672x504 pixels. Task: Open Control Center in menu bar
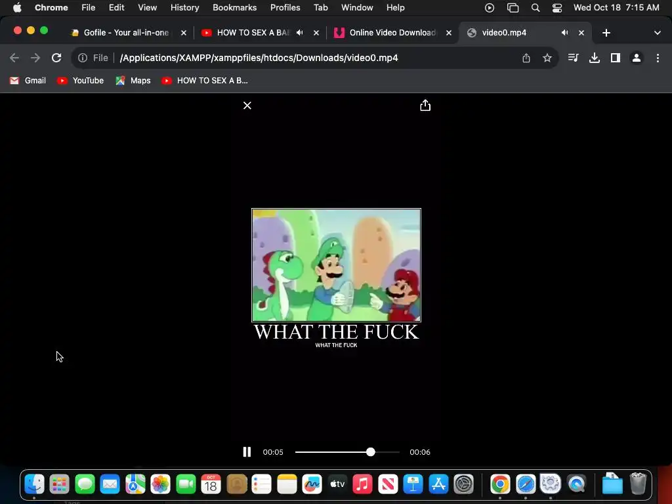point(557,8)
